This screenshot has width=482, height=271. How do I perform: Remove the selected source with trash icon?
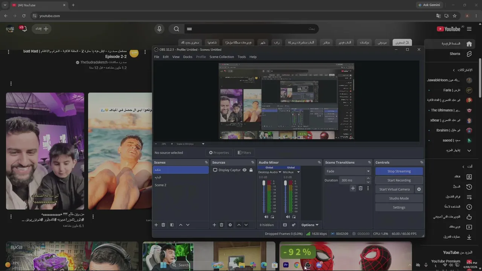tap(221, 225)
